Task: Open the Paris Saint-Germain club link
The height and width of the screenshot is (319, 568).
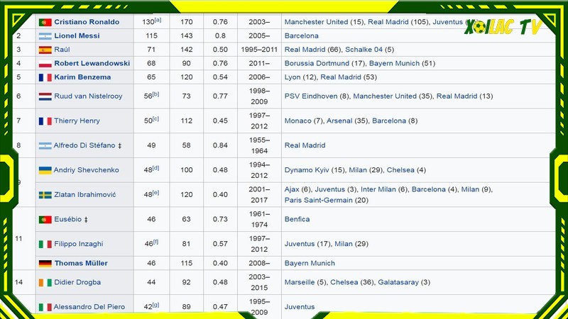Action: coord(319,200)
